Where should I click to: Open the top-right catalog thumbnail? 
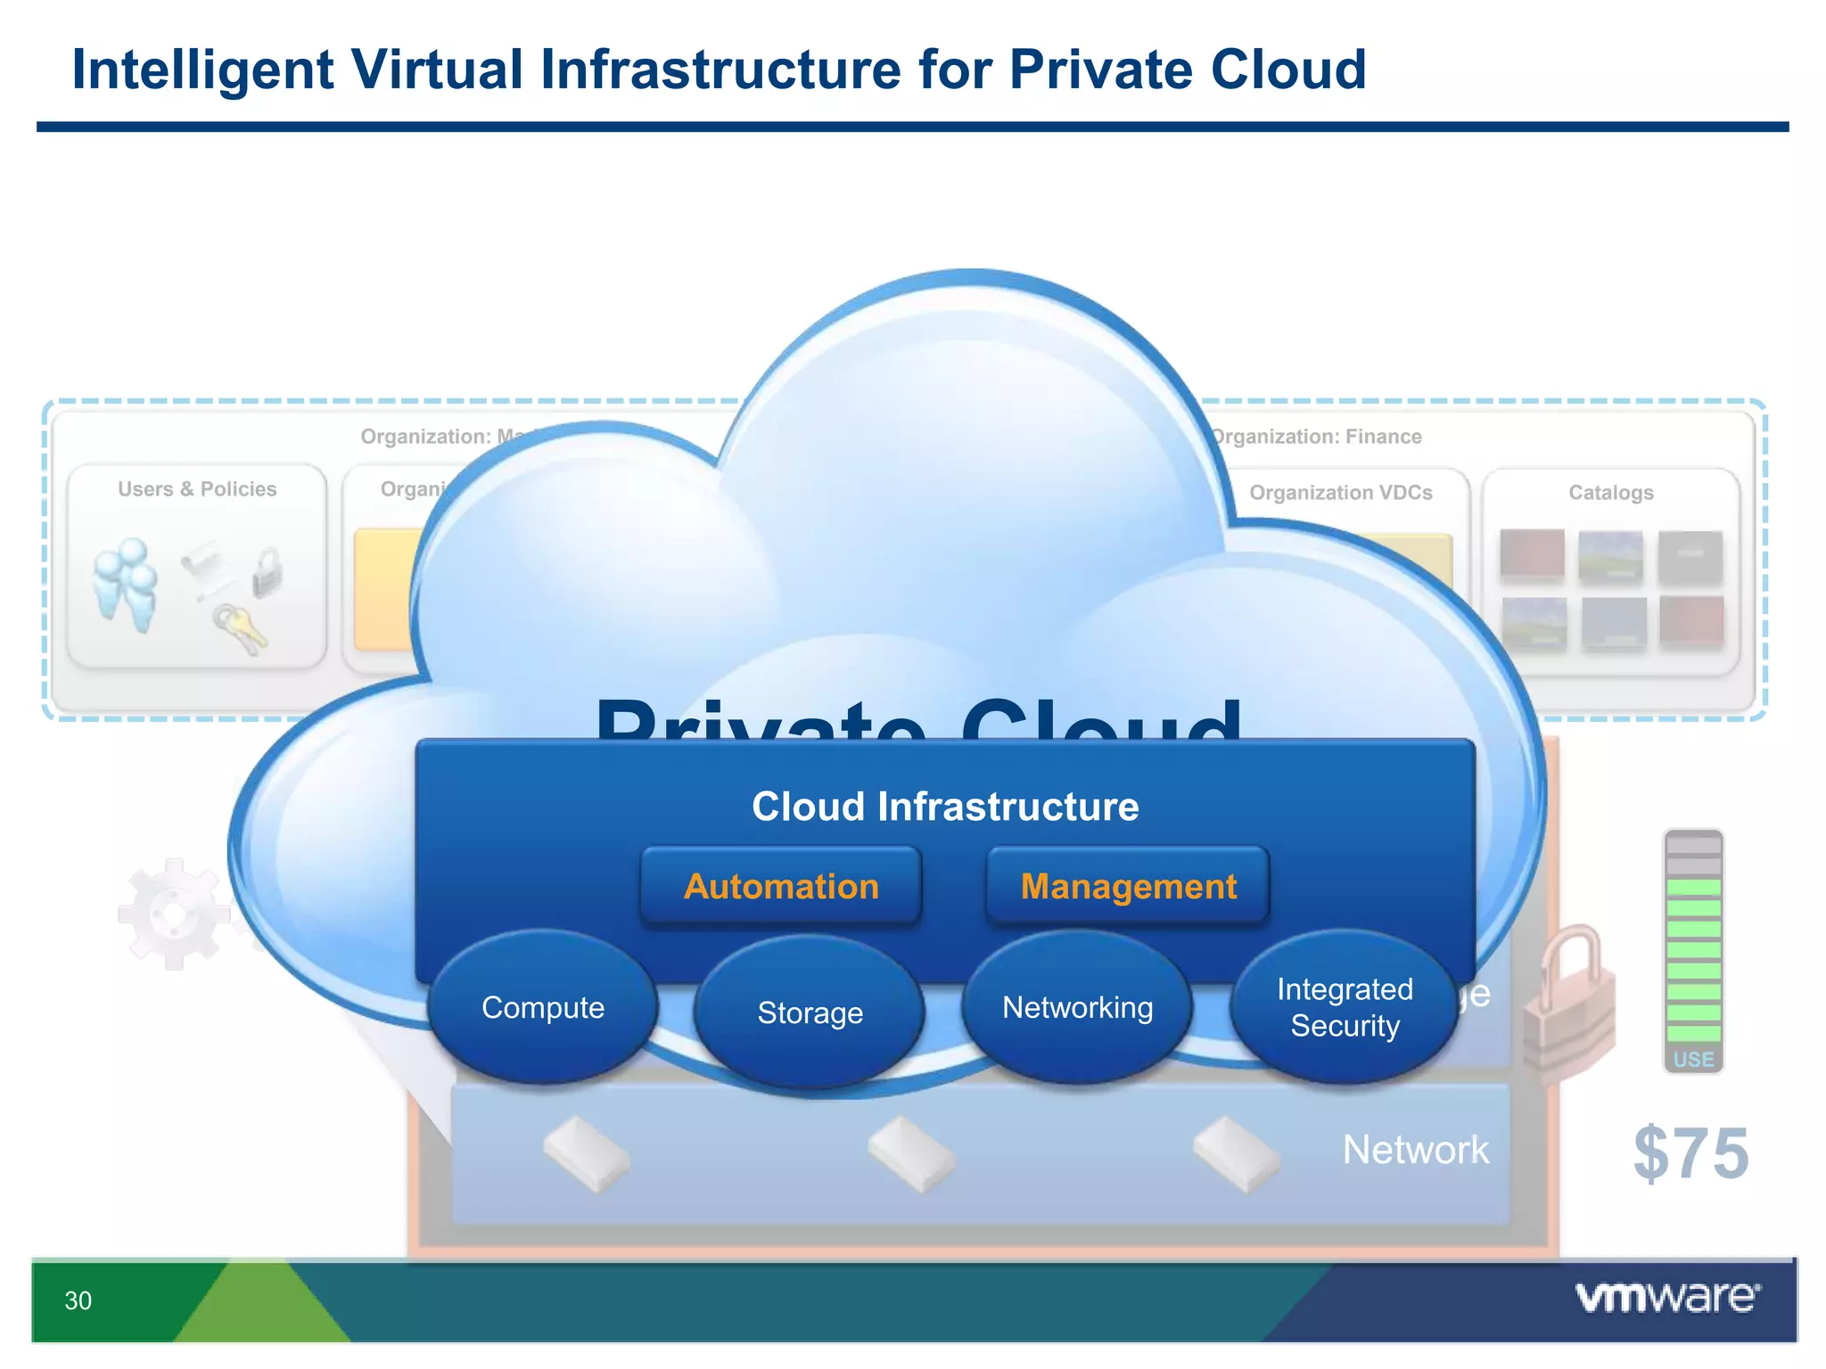pyautogui.click(x=1690, y=555)
